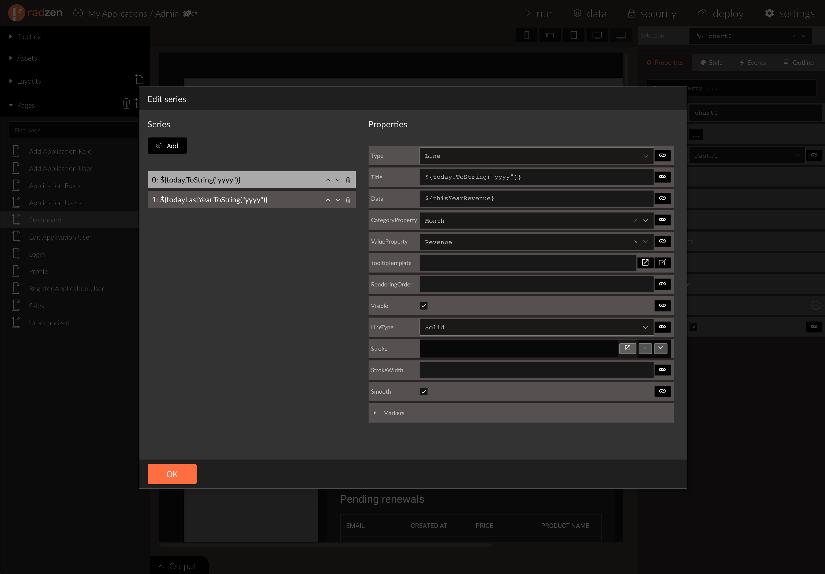825x574 pixels.
Task: Open Stroke color in expression editor
Action: click(x=627, y=348)
